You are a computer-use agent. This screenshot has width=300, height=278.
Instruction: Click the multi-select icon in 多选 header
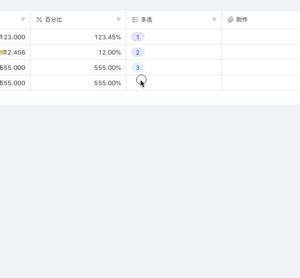135,20
